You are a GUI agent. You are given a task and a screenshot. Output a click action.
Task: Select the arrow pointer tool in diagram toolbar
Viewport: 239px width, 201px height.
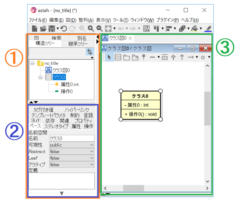coord(109,57)
